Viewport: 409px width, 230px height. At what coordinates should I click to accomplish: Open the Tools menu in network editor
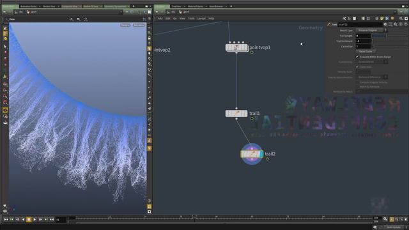191,19
